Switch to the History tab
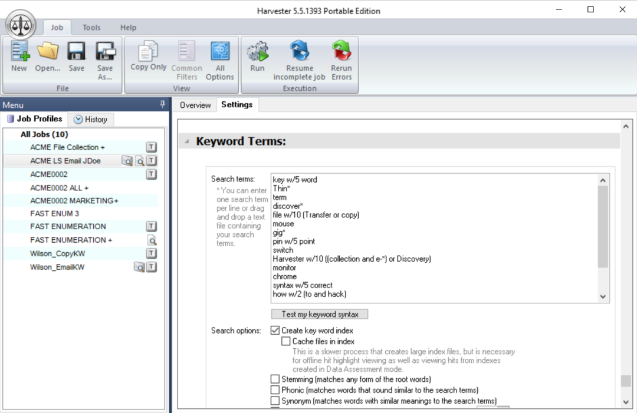The image size is (637, 413). tap(91, 119)
